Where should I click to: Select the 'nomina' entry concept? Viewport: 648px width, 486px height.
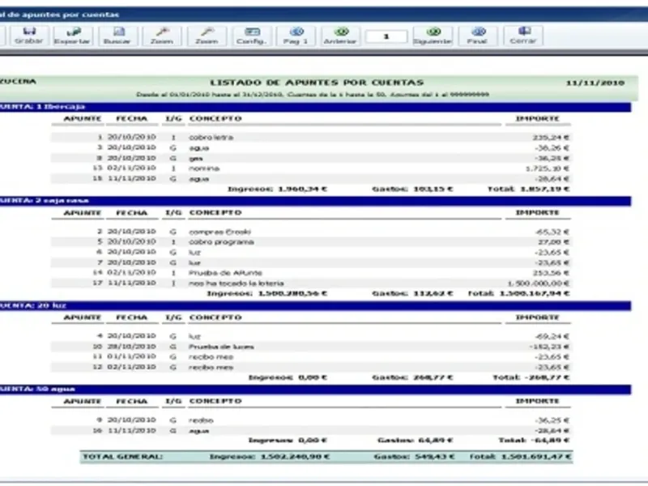point(204,168)
